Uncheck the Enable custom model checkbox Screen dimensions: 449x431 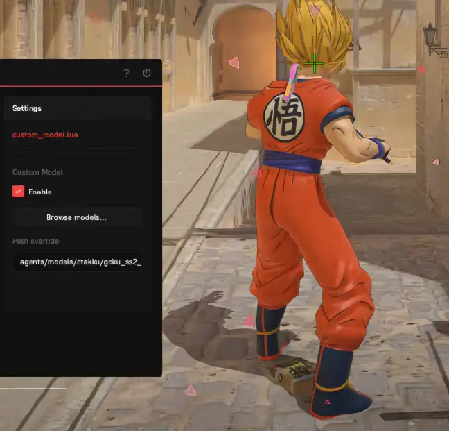coord(18,192)
